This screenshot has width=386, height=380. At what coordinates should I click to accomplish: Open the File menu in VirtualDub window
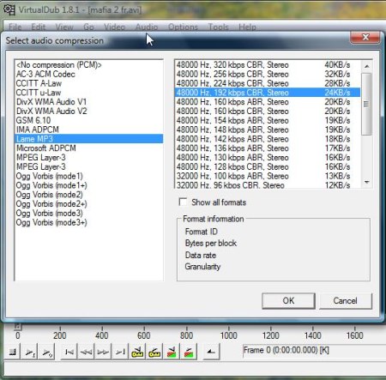pos(15,27)
